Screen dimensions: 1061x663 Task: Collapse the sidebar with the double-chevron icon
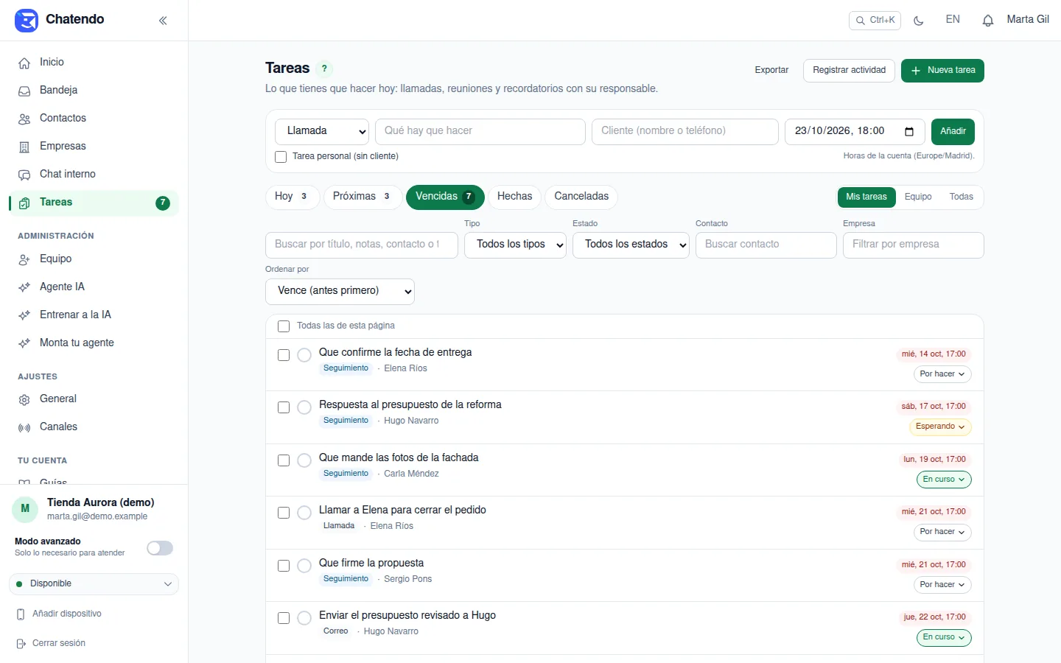click(x=163, y=21)
